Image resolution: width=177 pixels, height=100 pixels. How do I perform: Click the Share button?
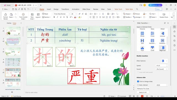pyautogui.click(x=159, y=9)
